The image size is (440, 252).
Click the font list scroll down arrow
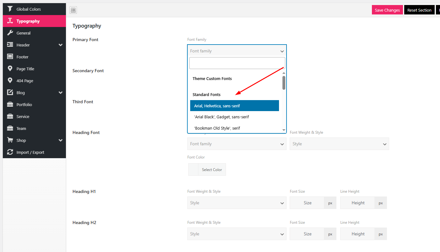284,130
